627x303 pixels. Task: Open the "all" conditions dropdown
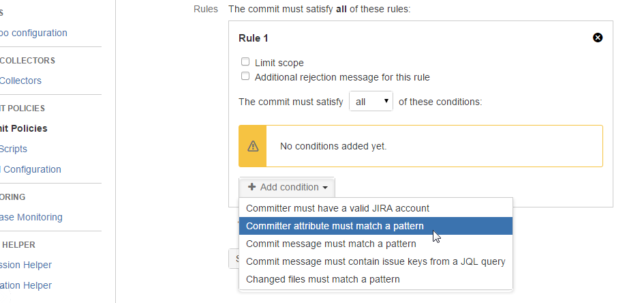point(371,102)
